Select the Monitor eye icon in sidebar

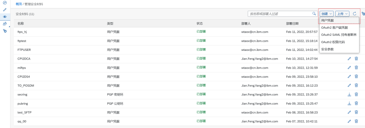(x=5, y=17)
